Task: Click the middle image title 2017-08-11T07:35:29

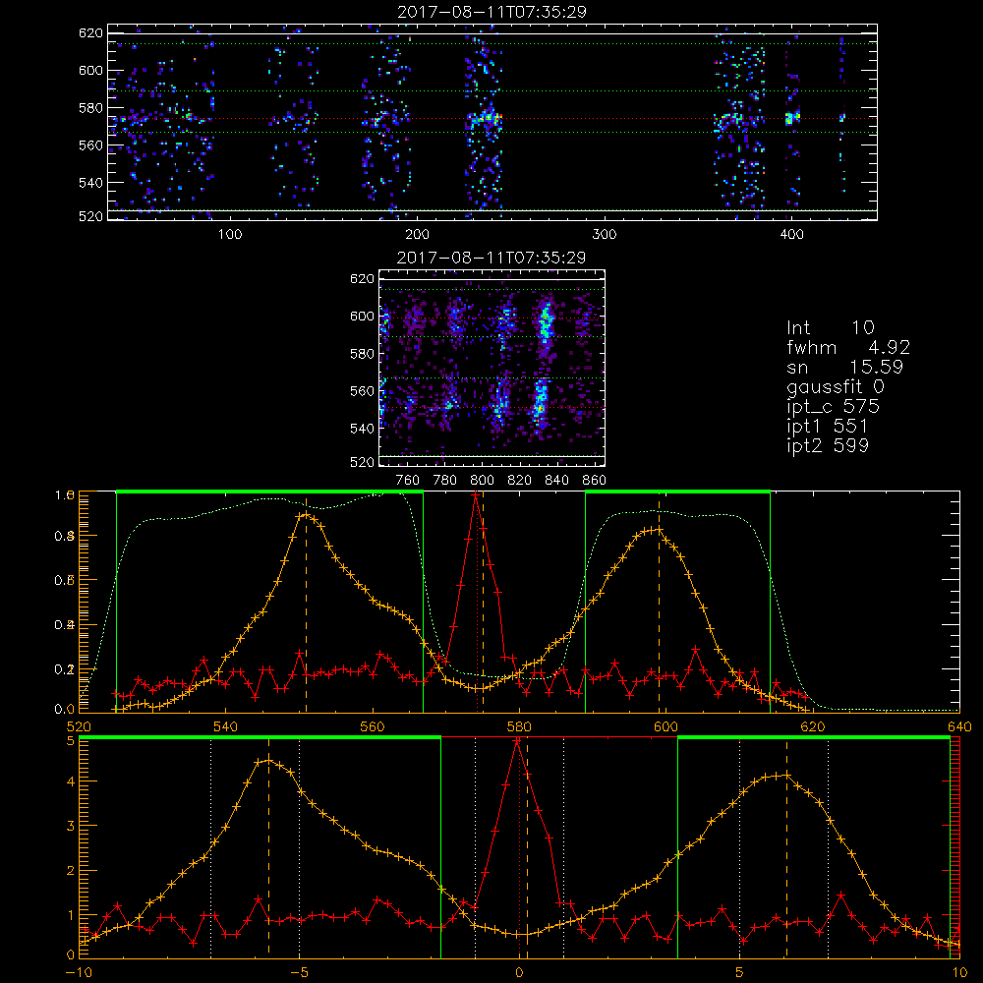Action: pyautogui.click(x=491, y=258)
